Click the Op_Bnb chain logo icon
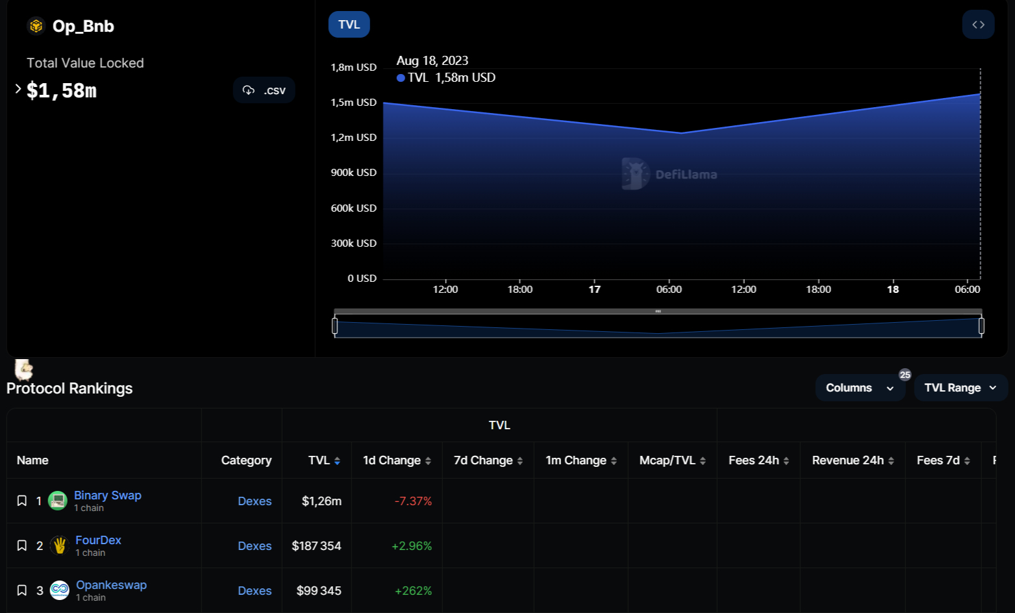 (36, 26)
